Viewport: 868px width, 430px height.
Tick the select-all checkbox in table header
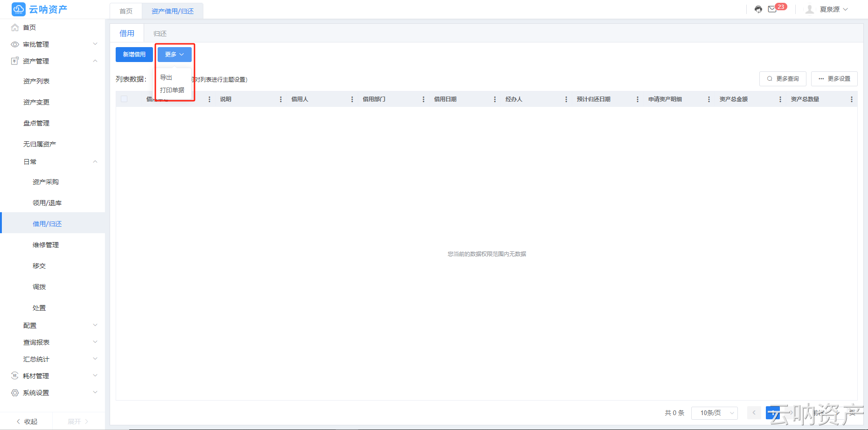pyautogui.click(x=124, y=99)
